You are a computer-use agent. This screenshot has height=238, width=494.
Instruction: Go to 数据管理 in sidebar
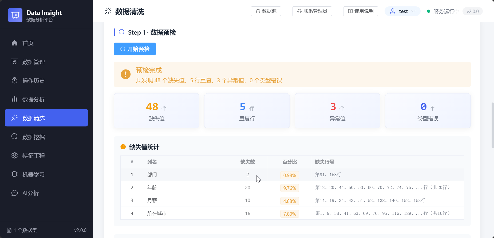point(46,62)
